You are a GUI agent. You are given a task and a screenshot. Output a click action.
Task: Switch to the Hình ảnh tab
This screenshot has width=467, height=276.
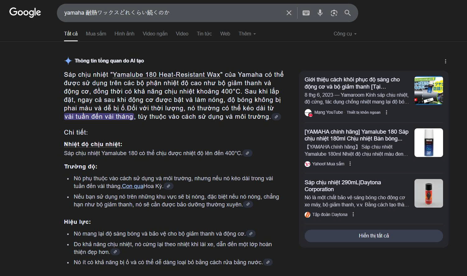pos(124,34)
